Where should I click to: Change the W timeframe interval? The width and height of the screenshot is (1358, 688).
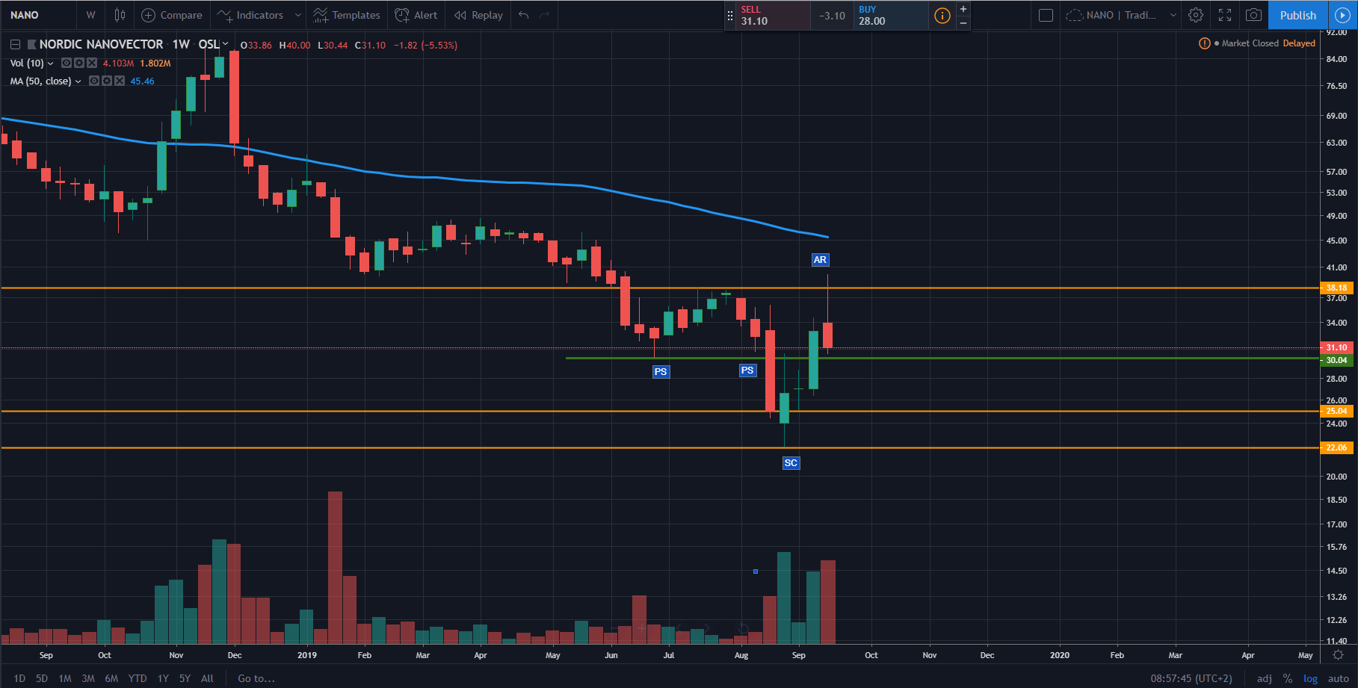coord(90,15)
